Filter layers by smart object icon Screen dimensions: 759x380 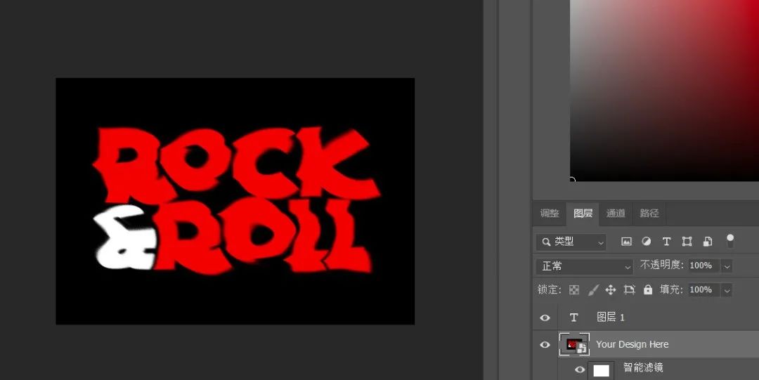pos(707,242)
